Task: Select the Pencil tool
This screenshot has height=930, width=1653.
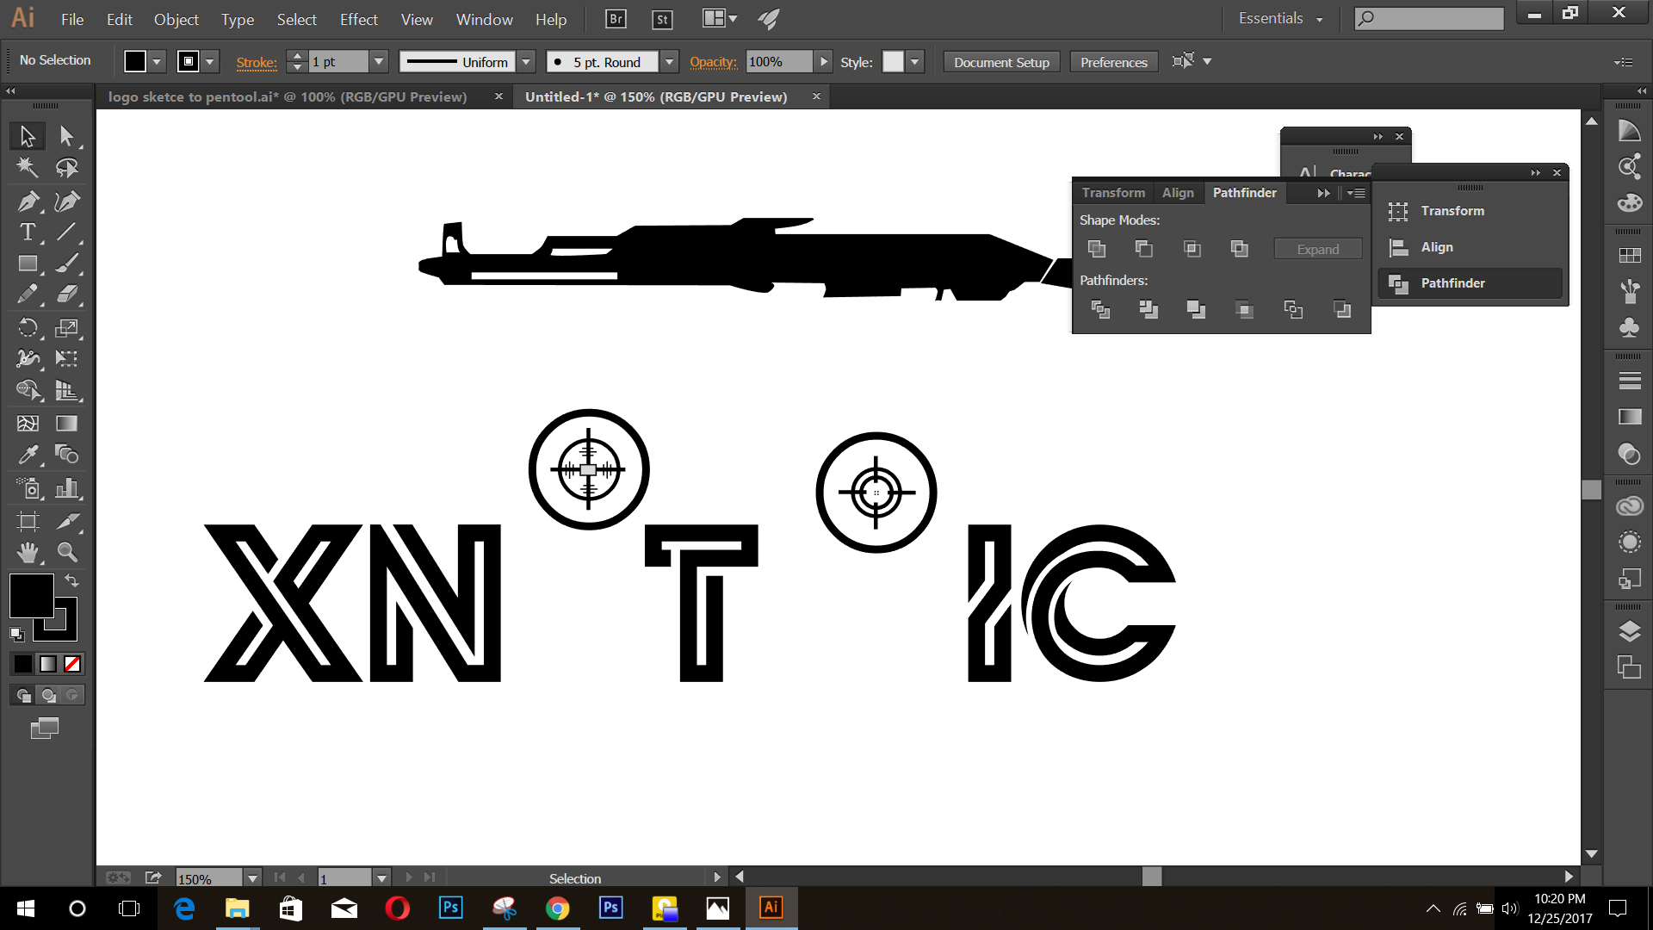Action: pos(28,294)
